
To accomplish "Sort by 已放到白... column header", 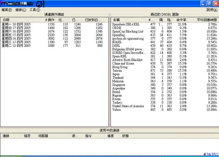I will click(x=93, y=20).
